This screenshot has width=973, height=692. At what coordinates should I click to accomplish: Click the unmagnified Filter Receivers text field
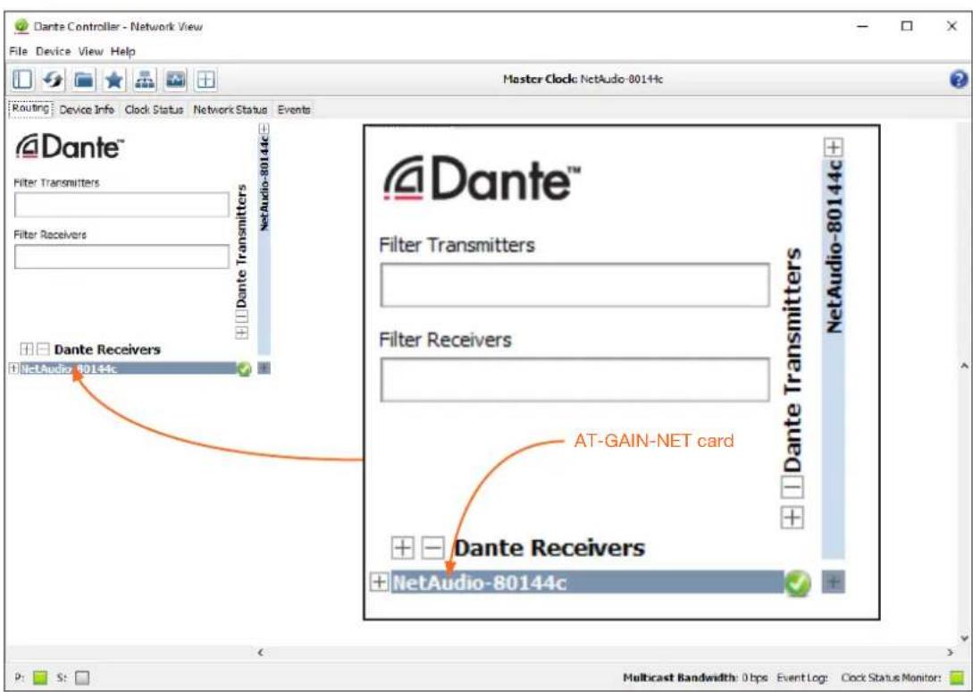point(122,257)
